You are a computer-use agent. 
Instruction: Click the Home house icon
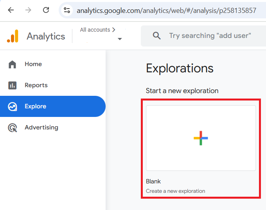[13, 64]
